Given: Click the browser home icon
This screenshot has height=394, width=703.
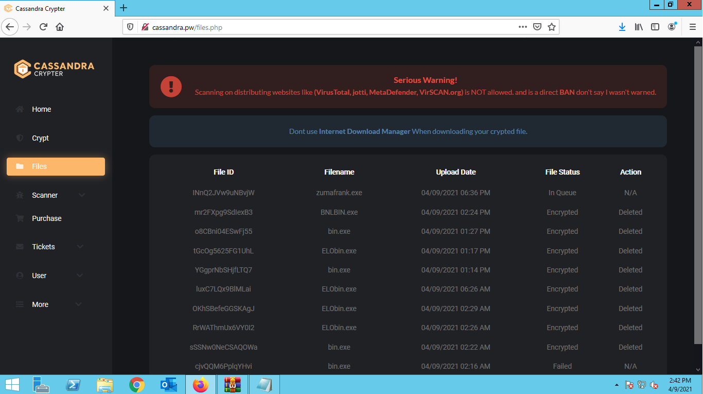Looking at the screenshot, I should coord(60,27).
